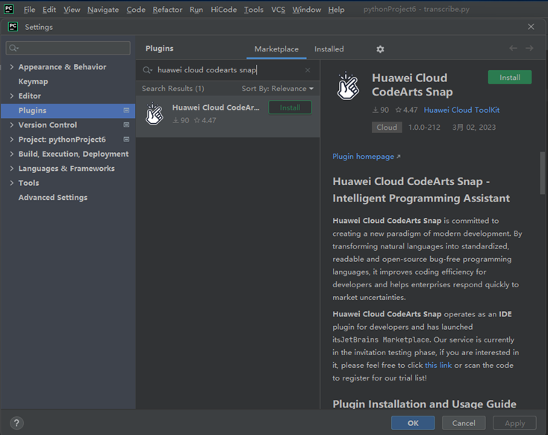This screenshot has height=435, width=548.
Task: Expand the Version Control section
Action: (x=12, y=125)
